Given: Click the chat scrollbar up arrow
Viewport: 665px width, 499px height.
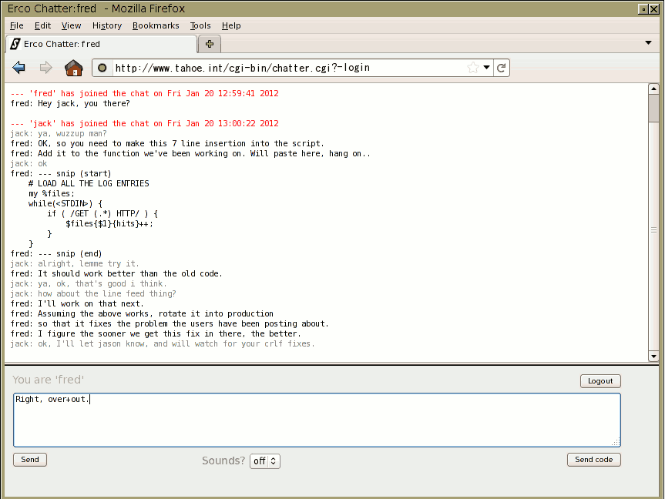Looking at the screenshot, I should click(x=653, y=89).
